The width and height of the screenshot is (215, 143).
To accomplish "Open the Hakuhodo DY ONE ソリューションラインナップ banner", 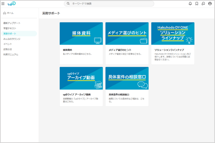I will tap(173, 34).
